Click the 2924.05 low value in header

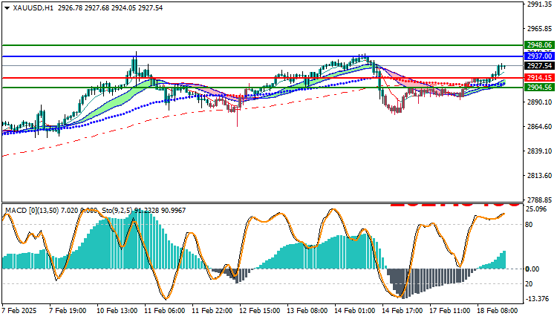click(123, 8)
